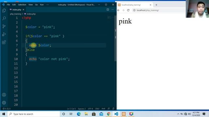Open the Accounts menu icon
This screenshot has height=117, width=209.
coord(4,95)
